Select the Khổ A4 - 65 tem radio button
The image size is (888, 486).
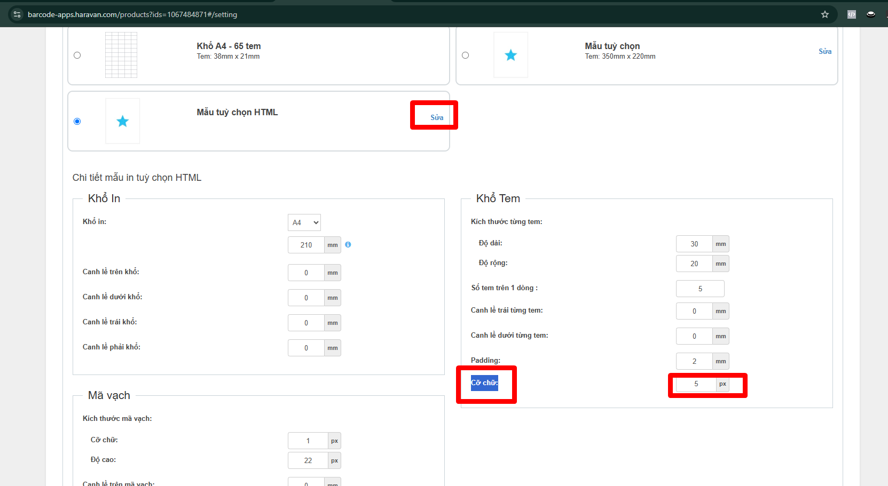click(77, 55)
